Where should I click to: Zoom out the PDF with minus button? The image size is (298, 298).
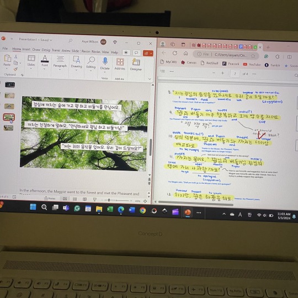pos(214,73)
